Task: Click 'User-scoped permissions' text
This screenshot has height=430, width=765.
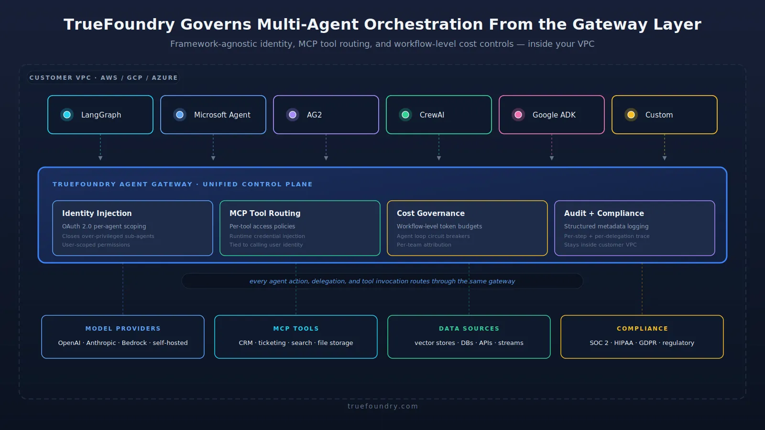Action: coord(96,245)
